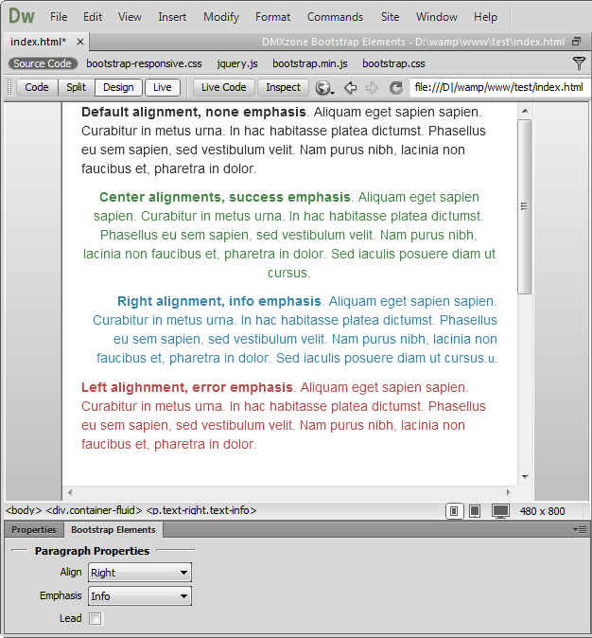The width and height of the screenshot is (592, 638).
Task: Choose the tablet size view icon
Action: (x=475, y=511)
